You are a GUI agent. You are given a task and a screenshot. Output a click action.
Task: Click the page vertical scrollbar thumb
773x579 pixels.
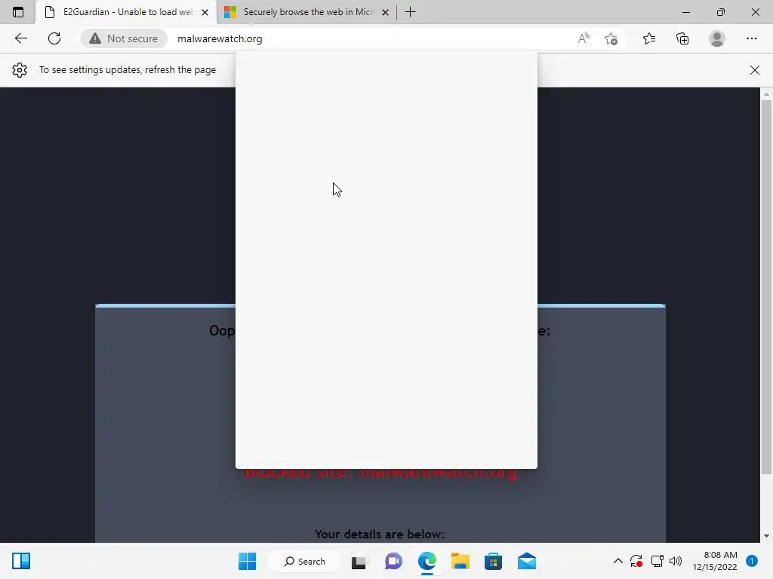tap(766, 286)
